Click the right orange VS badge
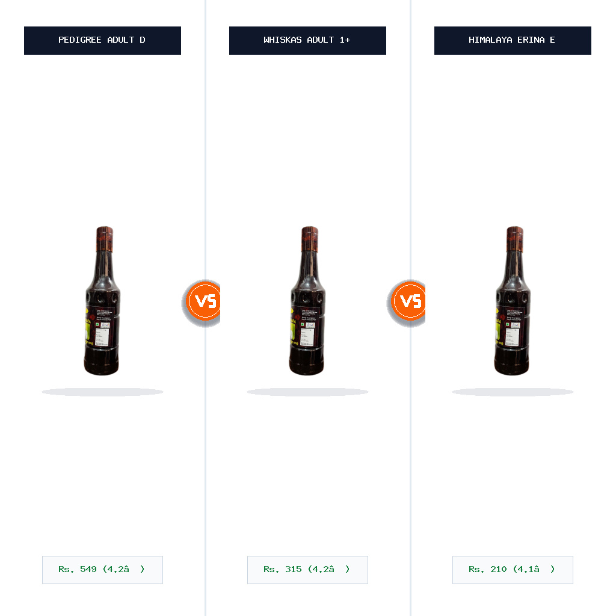This screenshot has height=616, width=616. click(408, 301)
